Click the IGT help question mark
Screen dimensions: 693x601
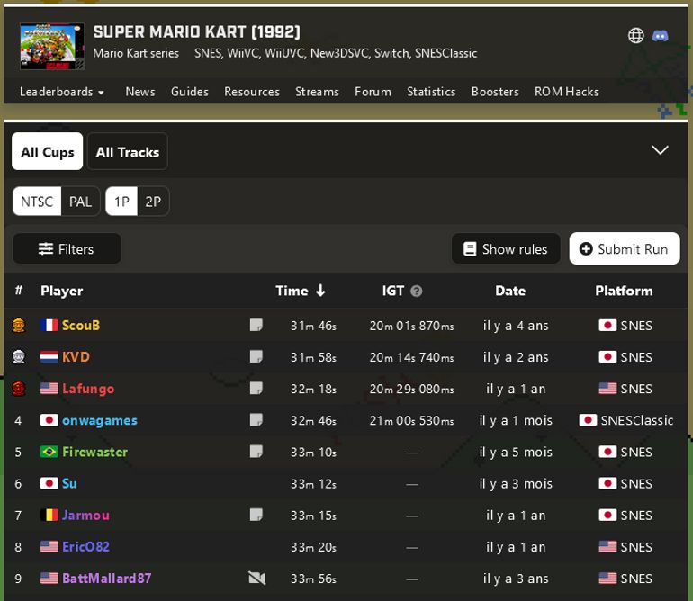(417, 291)
